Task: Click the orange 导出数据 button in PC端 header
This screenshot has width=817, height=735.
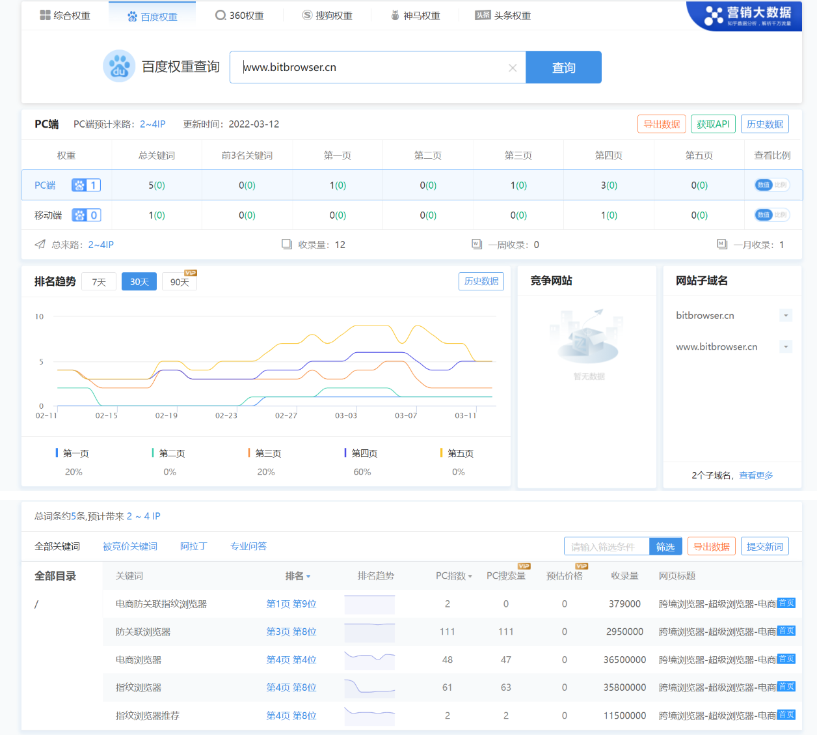Action: coord(662,124)
